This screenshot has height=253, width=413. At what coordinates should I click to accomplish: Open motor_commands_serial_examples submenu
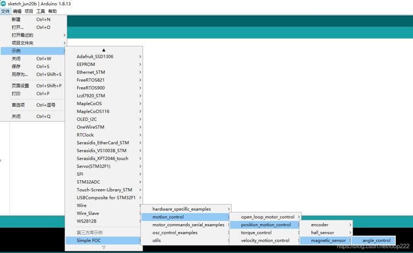(x=186, y=225)
